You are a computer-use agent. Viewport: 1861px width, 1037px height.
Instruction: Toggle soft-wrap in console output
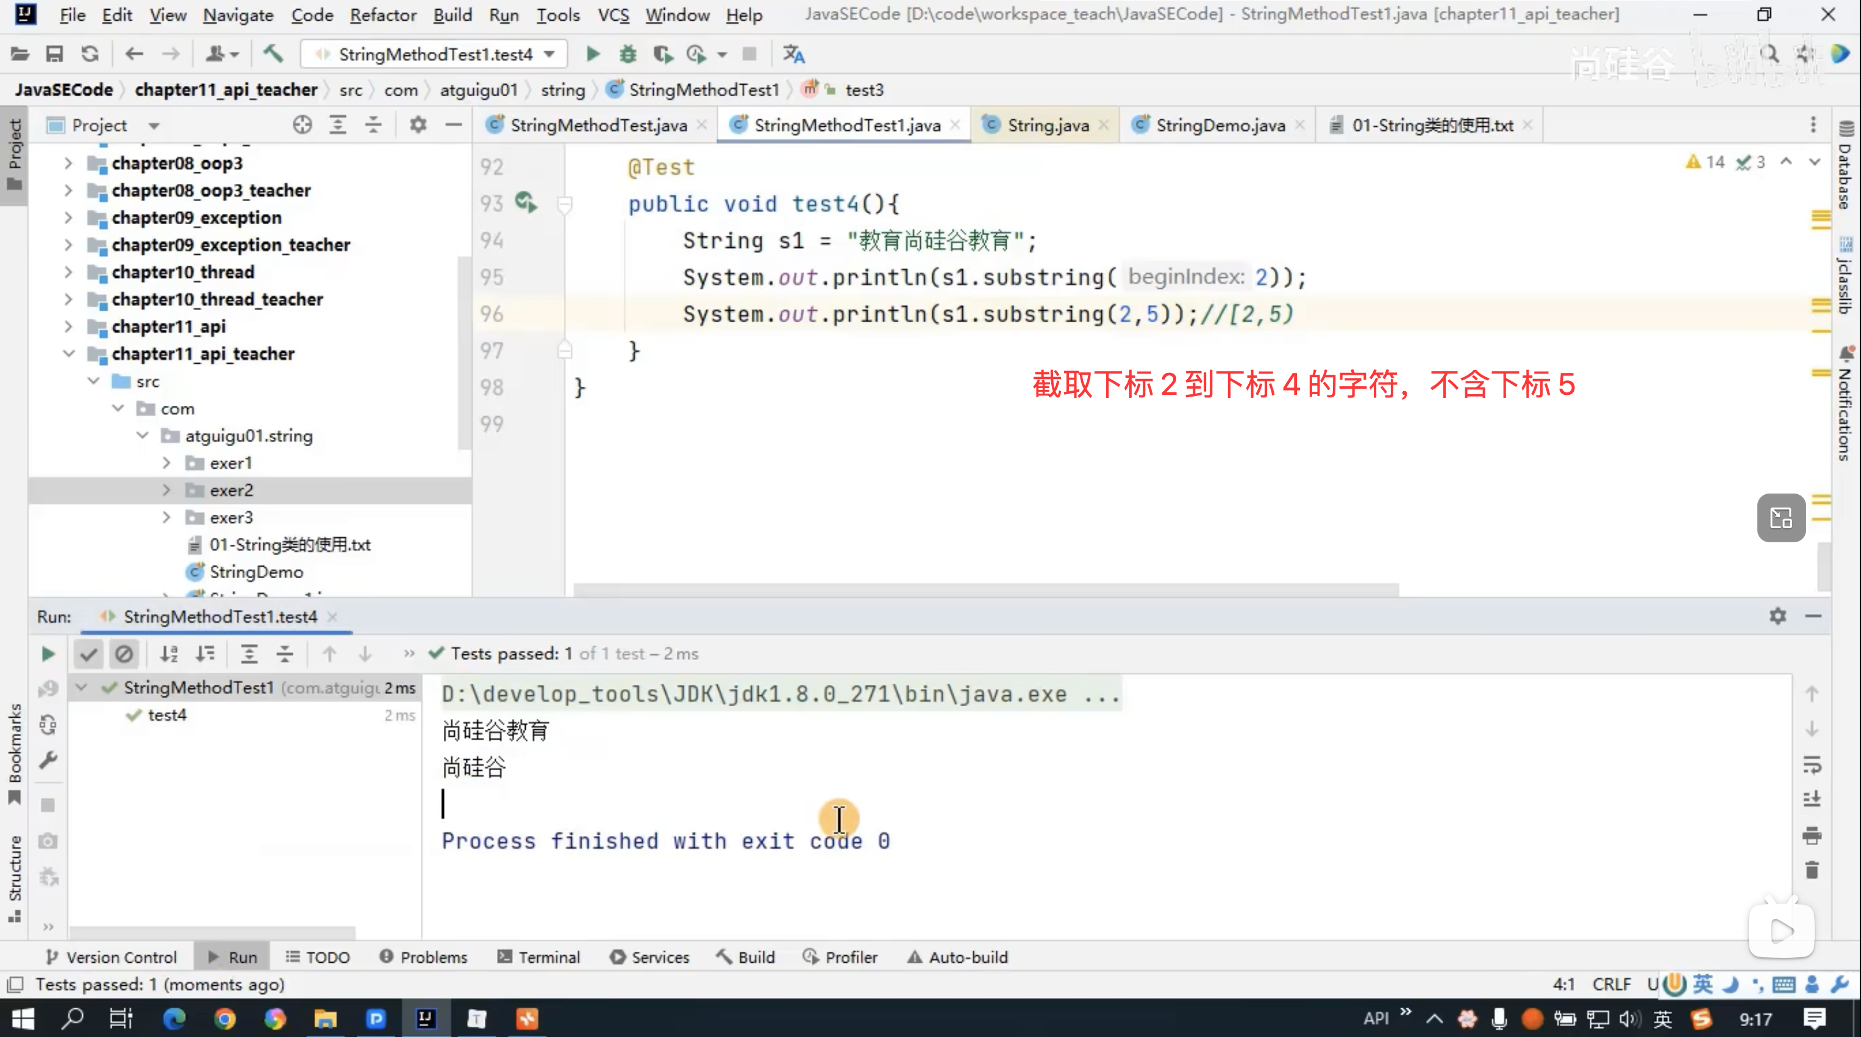pyautogui.click(x=1811, y=764)
